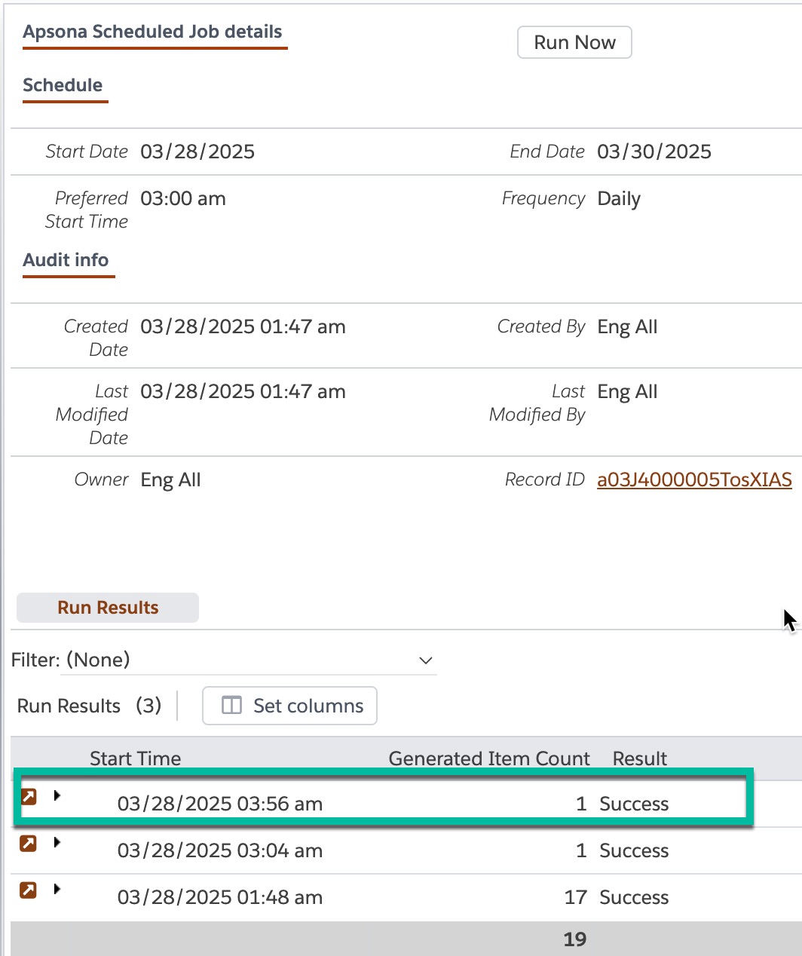The width and height of the screenshot is (802, 956).
Task: Click the End Date value 03/30/2025
Action: click(654, 152)
